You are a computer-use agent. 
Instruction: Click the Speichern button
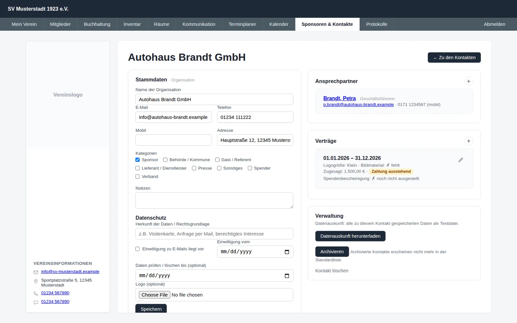[x=151, y=309]
